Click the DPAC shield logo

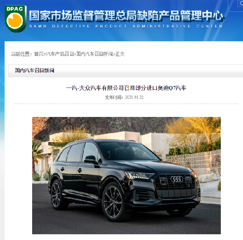15,18
